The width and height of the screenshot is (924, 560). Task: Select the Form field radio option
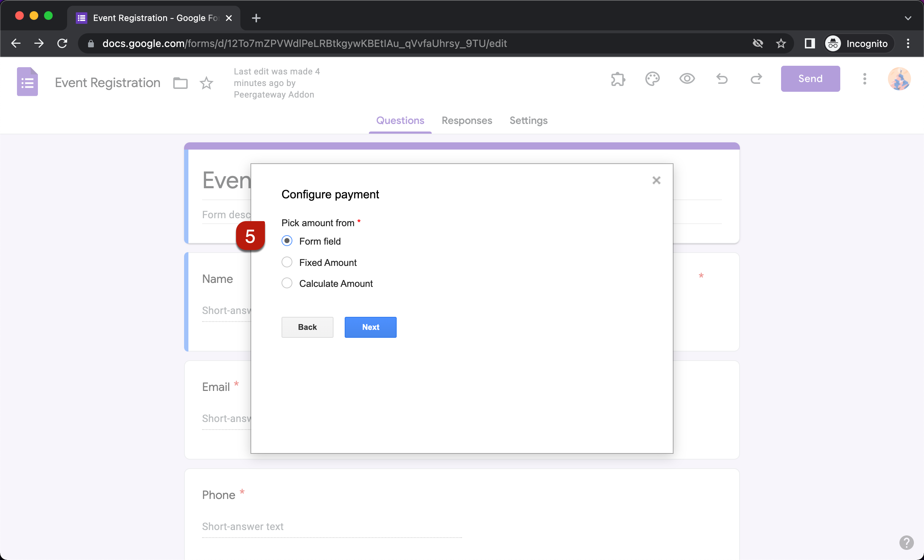(287, 241)
